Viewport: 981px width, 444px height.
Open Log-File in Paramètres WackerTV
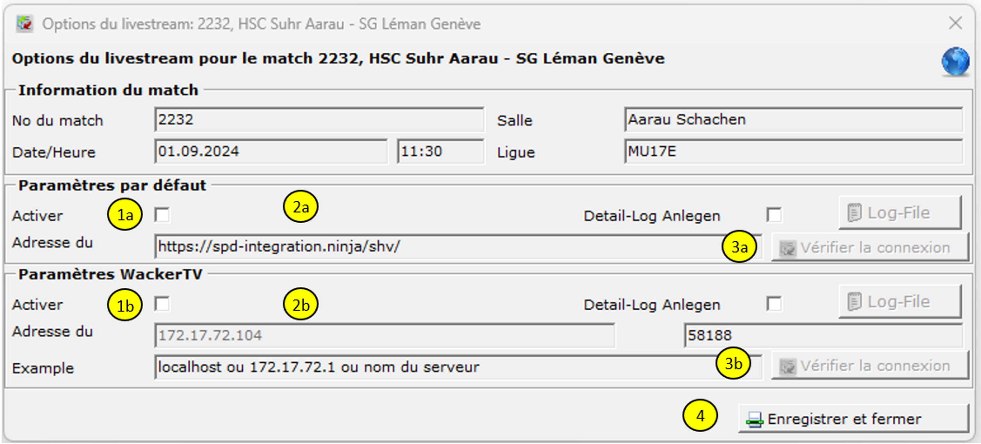pos(900,302)
